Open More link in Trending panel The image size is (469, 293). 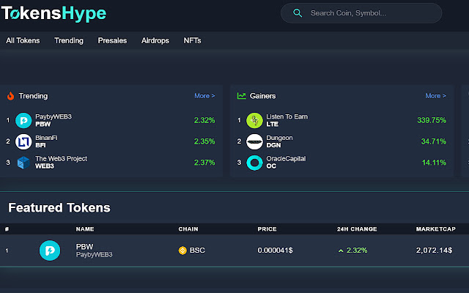click(x=204, y=96)
